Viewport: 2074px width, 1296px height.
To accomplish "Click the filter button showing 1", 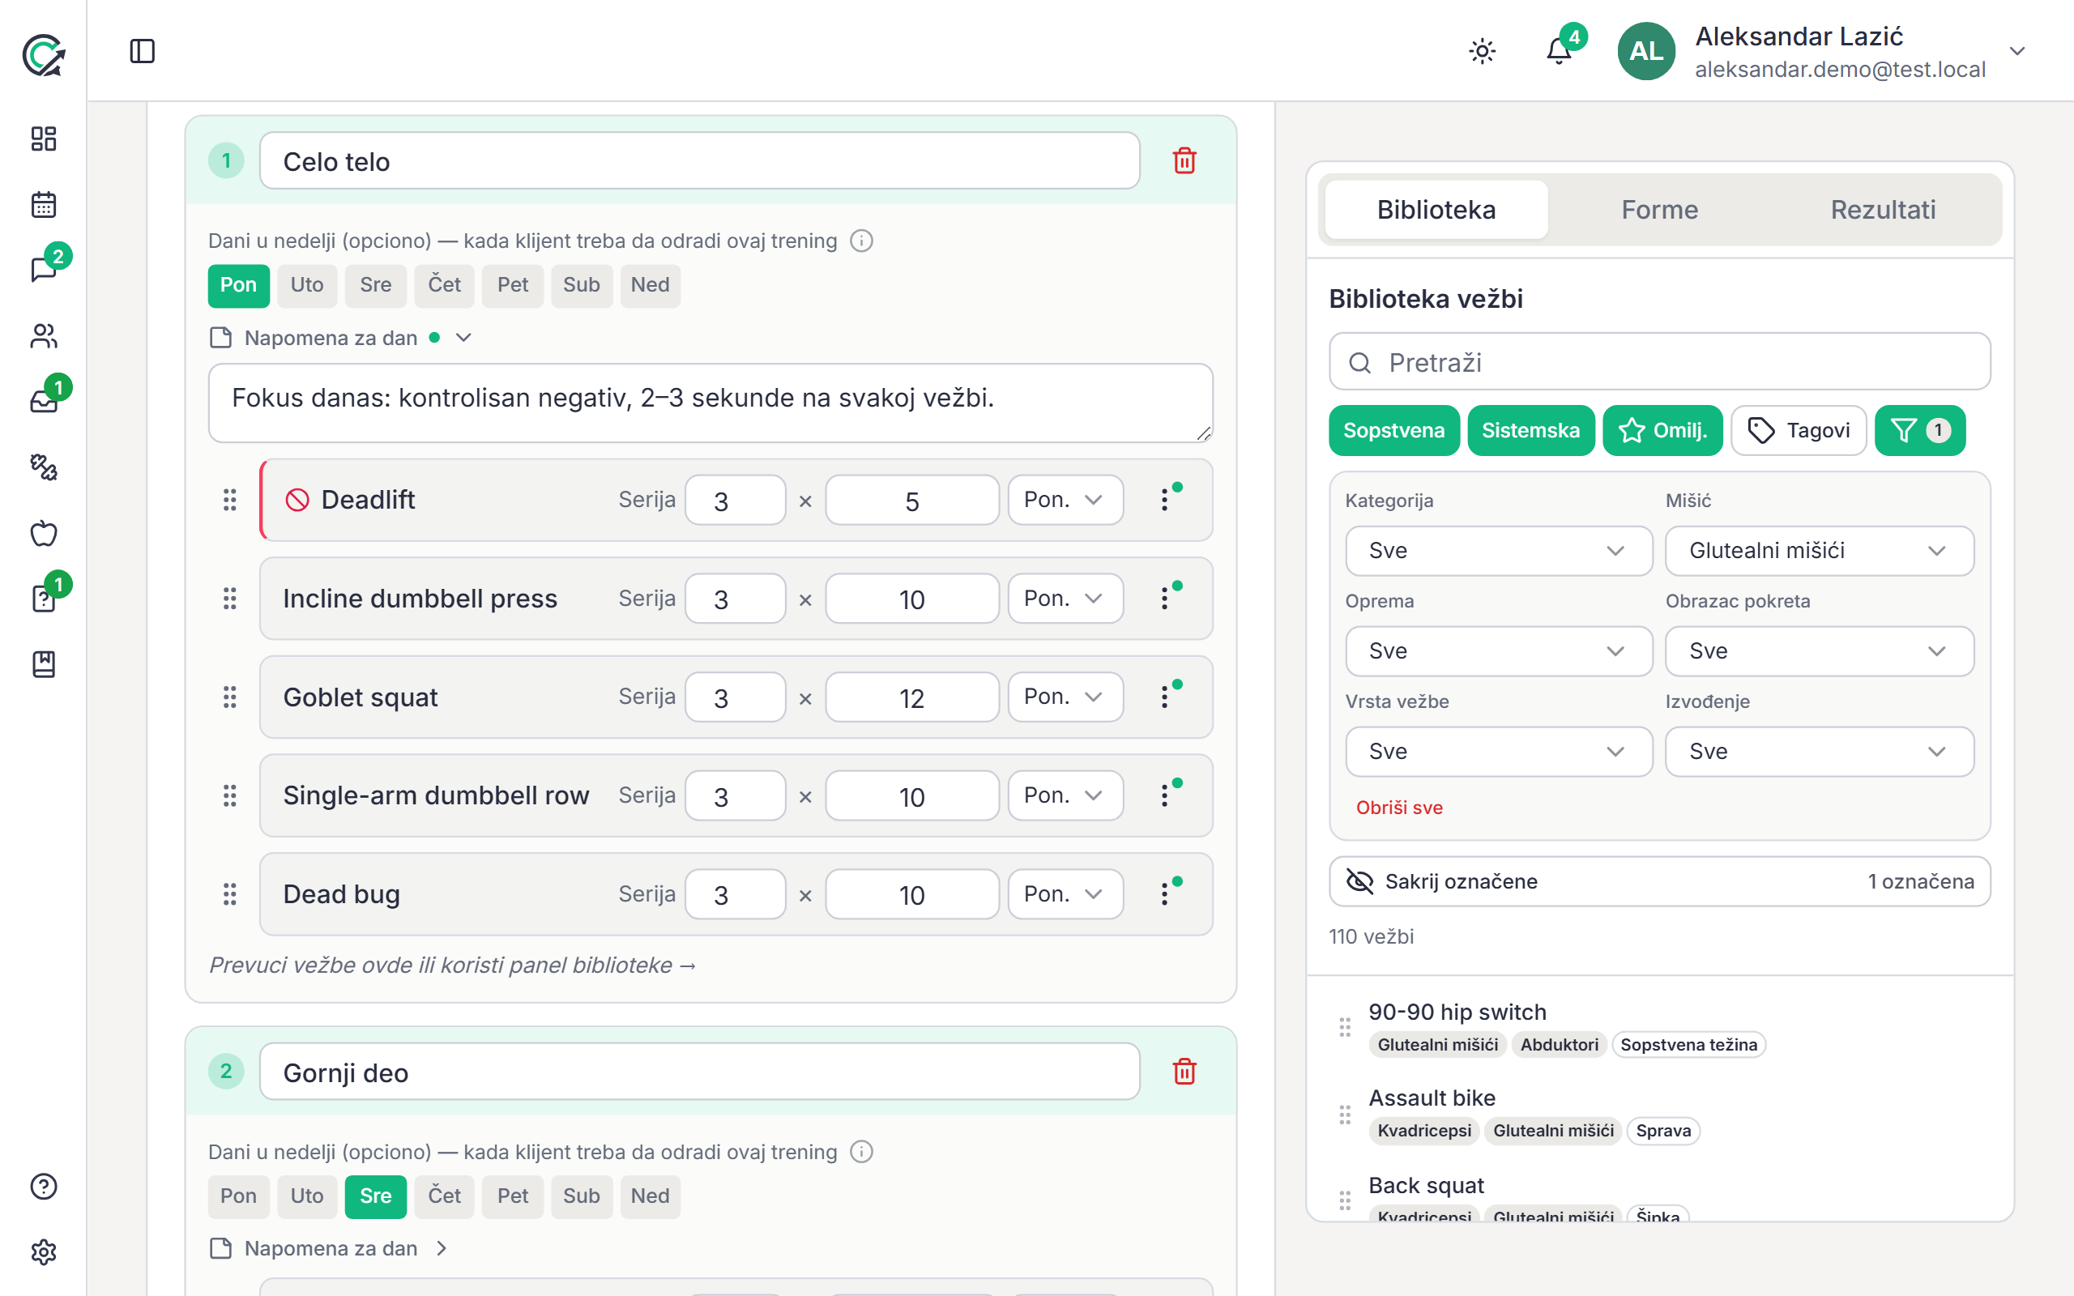I will (1920, 430).
